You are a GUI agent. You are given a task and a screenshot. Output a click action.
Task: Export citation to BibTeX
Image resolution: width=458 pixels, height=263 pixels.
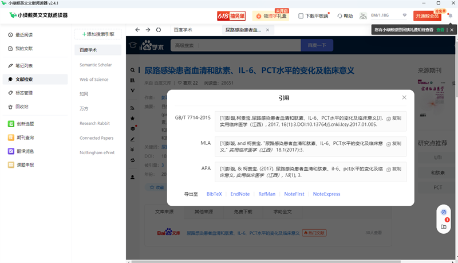214,194
